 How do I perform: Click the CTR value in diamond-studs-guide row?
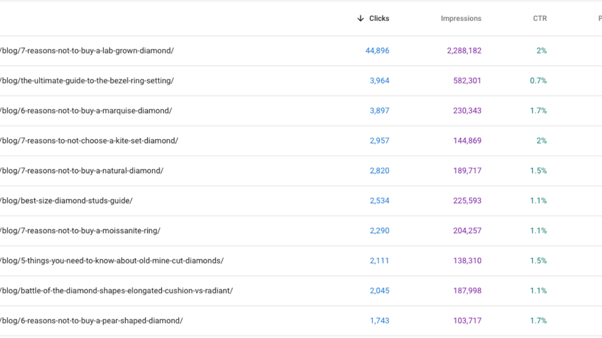[539, 201]
